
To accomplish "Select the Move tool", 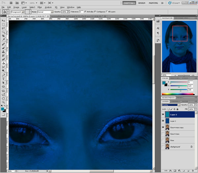I will [3, 20].
